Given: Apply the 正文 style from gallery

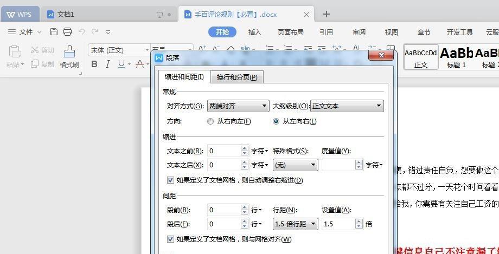Looking at the screenshot, I should coord(421,57).
